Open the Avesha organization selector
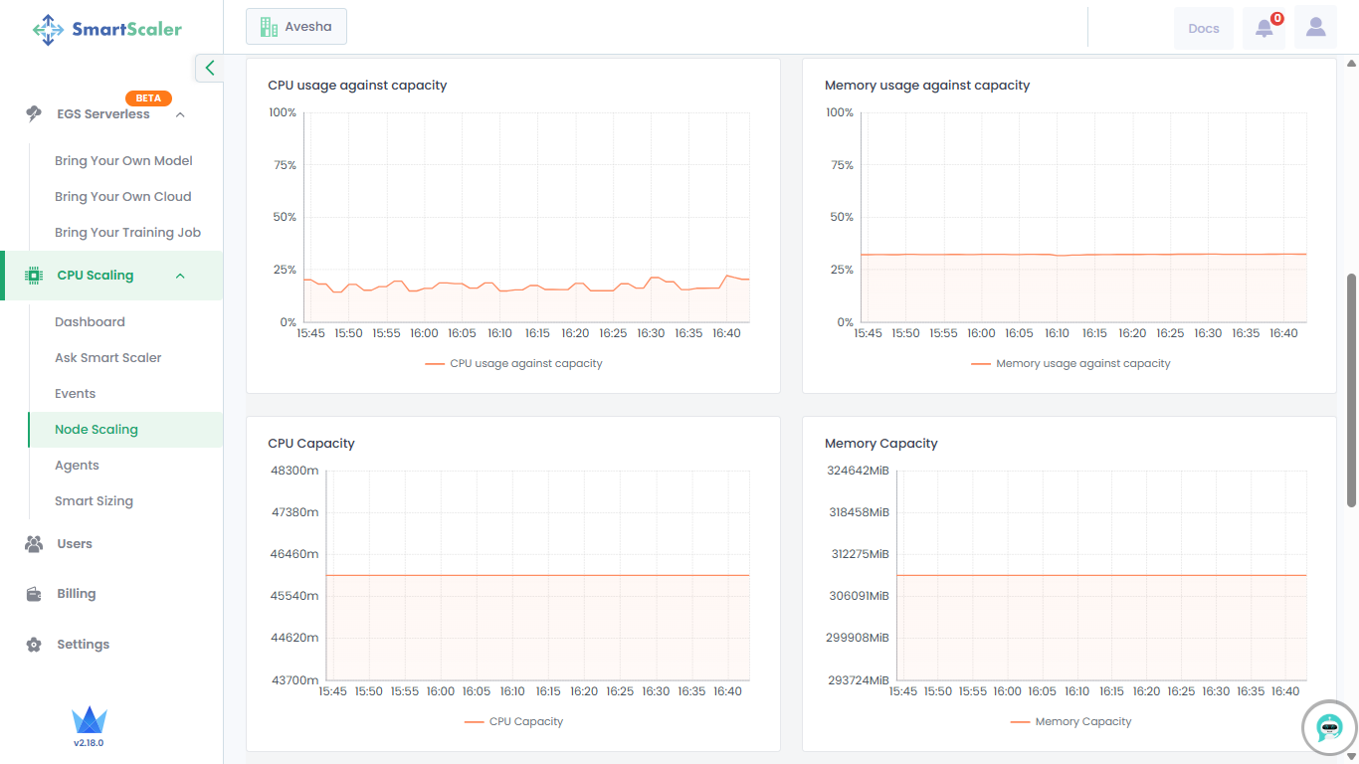This screenshot has width=1359, height=764. (296, 27)
